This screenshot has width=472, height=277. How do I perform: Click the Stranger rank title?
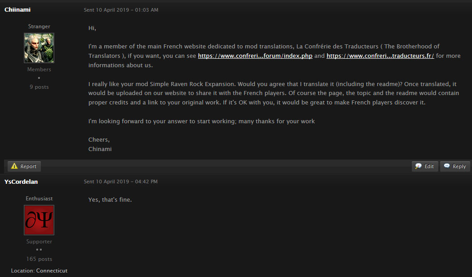(x=39, y=26)
